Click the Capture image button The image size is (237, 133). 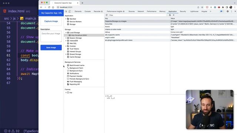tap(51, 21)
